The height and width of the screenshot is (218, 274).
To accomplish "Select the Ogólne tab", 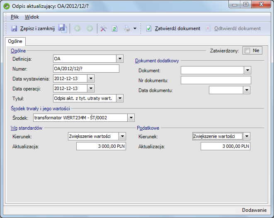I will tap(15, 41).
